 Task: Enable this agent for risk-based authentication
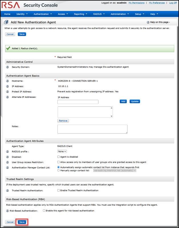pos(44,211)
